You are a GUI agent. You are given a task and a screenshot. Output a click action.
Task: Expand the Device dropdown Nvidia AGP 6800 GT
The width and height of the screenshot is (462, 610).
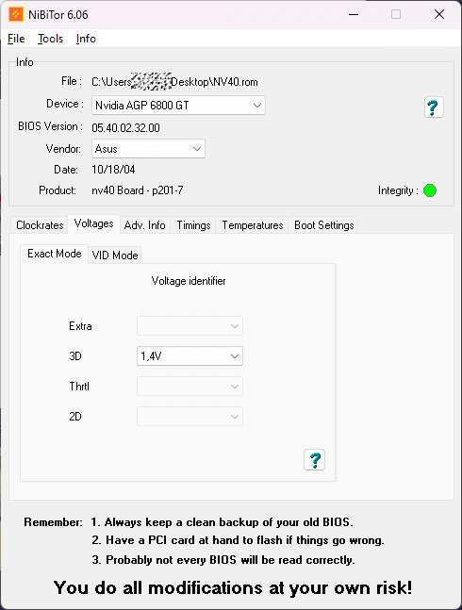[x=178, y=105]
